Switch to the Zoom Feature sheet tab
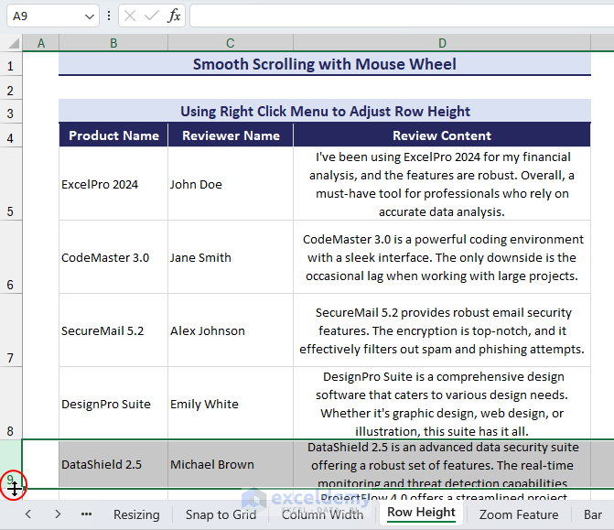614x530 pixels. (x=519, y=514)
